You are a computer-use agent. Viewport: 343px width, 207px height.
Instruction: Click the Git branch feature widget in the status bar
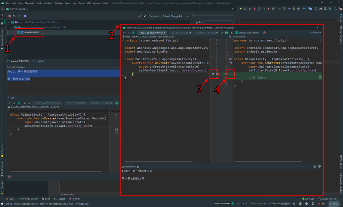(x=279, y=204)
